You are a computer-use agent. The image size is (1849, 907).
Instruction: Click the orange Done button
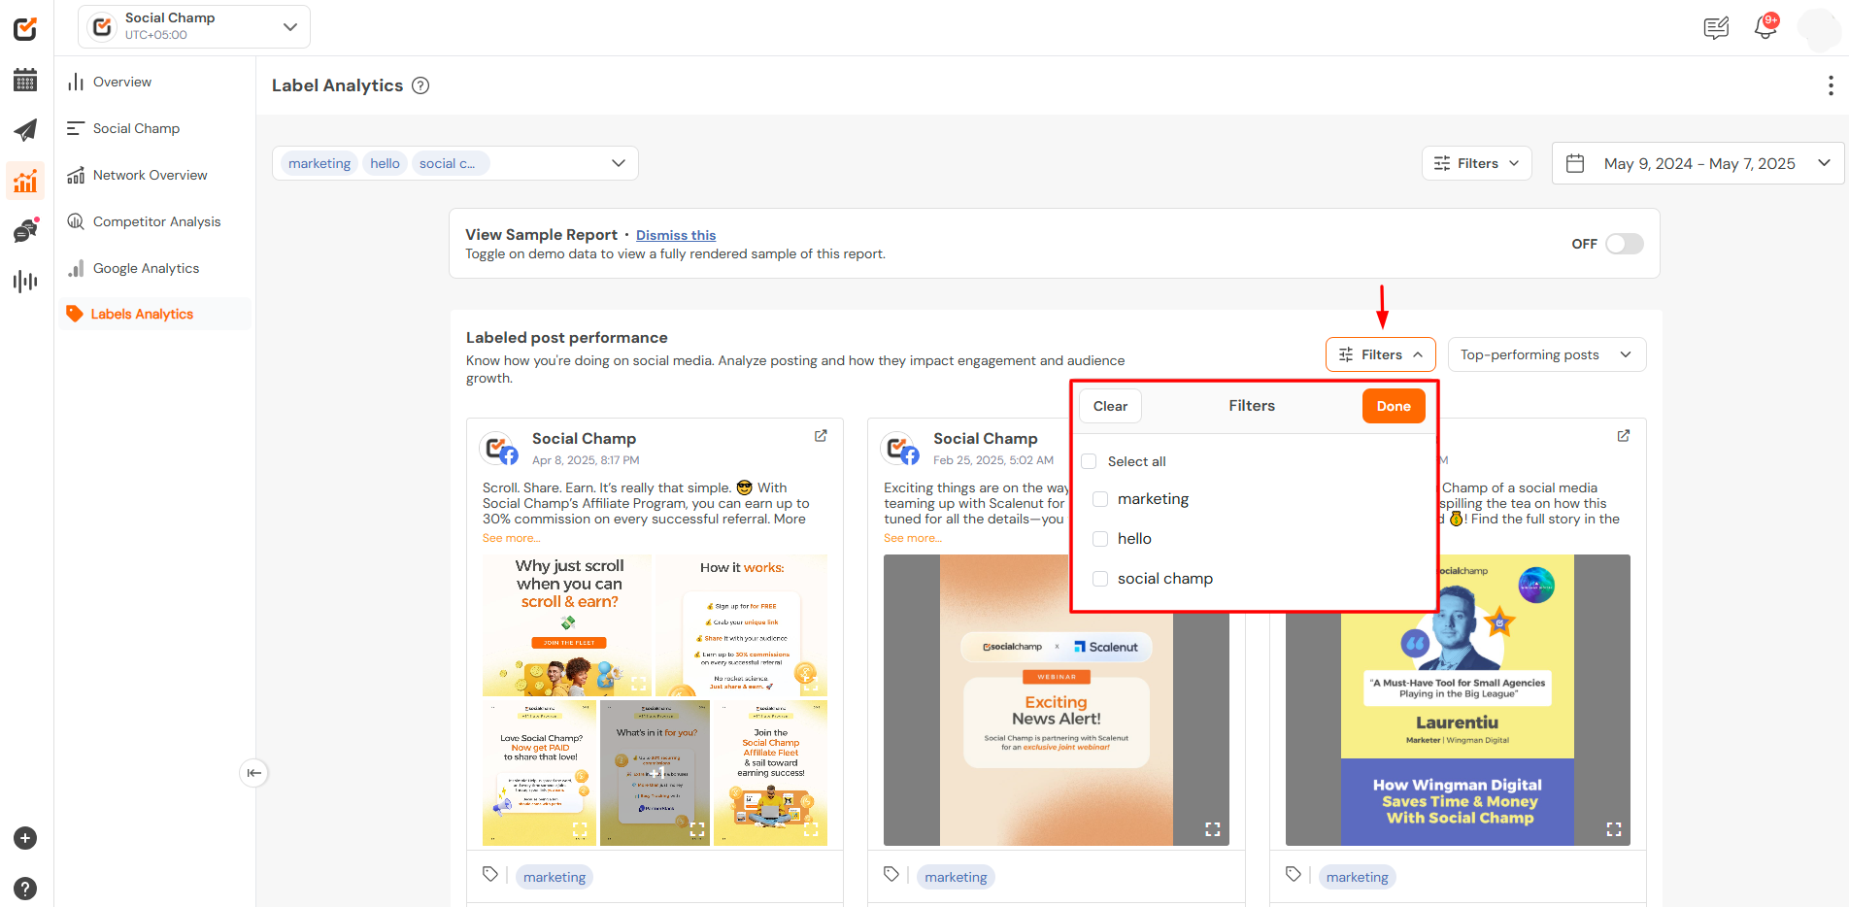coord(1394,406)
